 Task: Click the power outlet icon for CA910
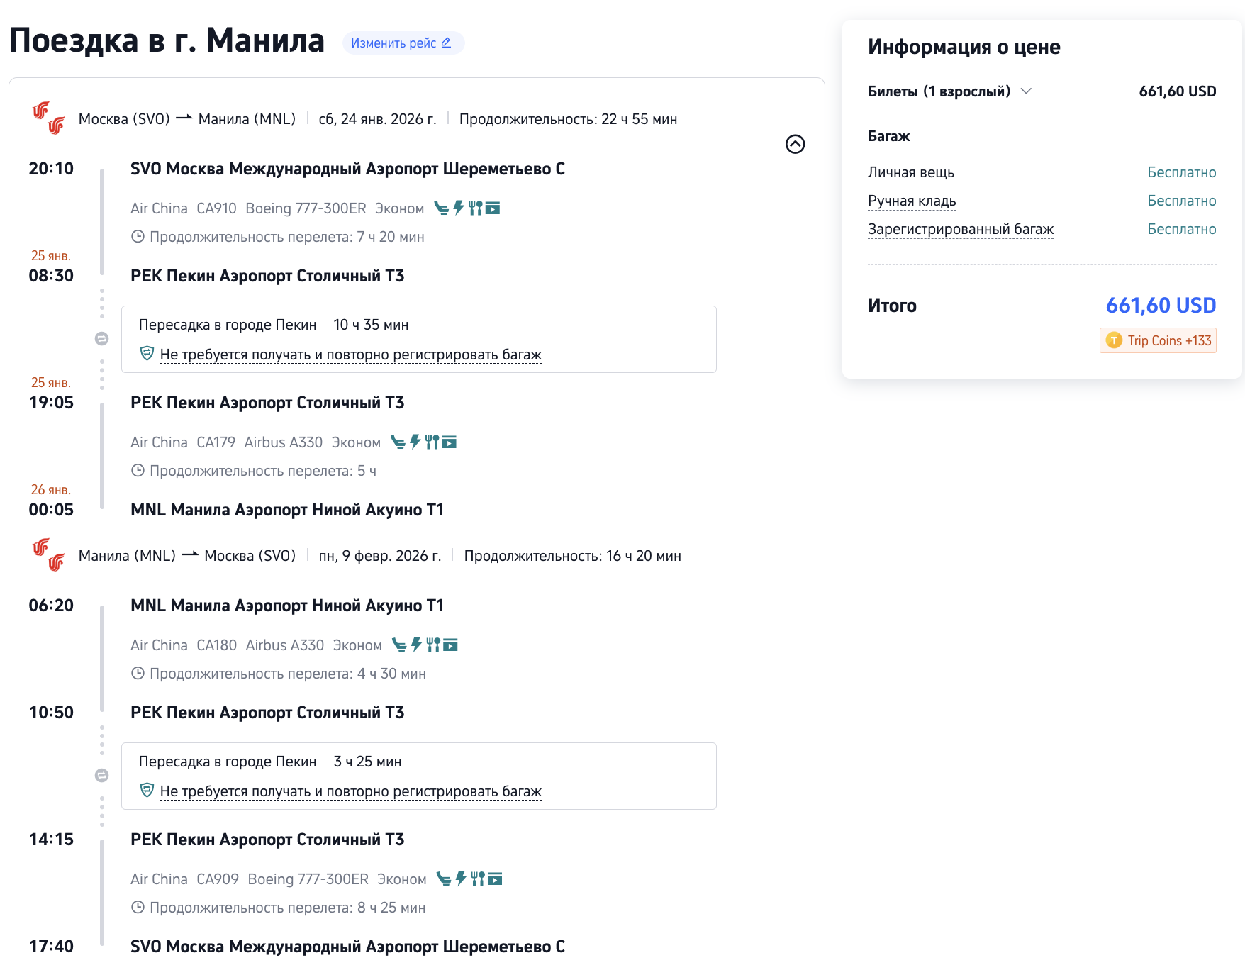click(x=459, y=208)
